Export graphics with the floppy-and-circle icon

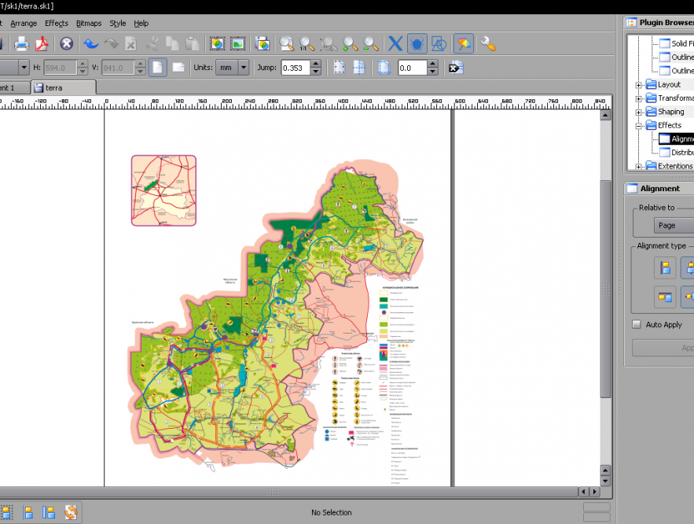(x=262, y=44)
